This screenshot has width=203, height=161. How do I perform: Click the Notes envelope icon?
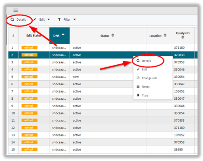[x=138, y=87]
